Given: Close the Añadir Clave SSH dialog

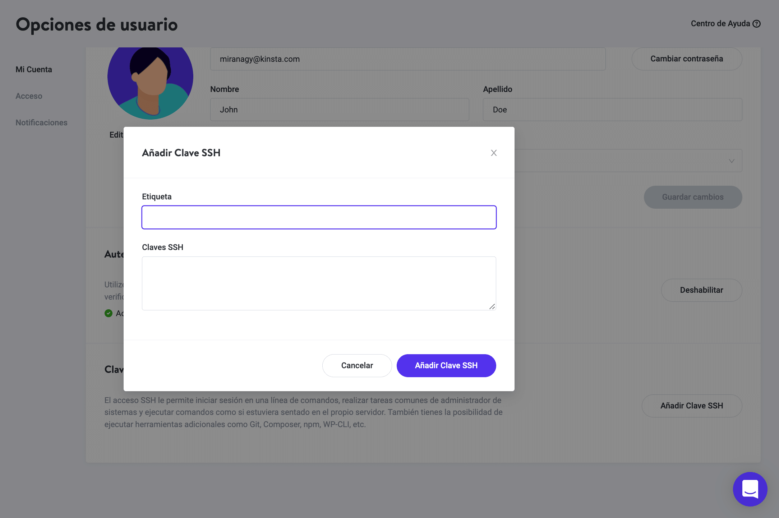Looking at the screenshot, I should [x=494, y=153].
